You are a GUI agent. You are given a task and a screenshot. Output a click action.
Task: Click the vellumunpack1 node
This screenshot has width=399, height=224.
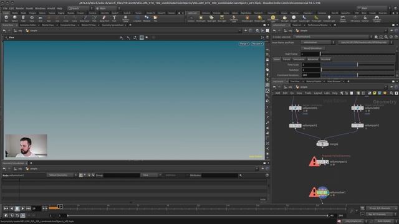tap(323, 162)
